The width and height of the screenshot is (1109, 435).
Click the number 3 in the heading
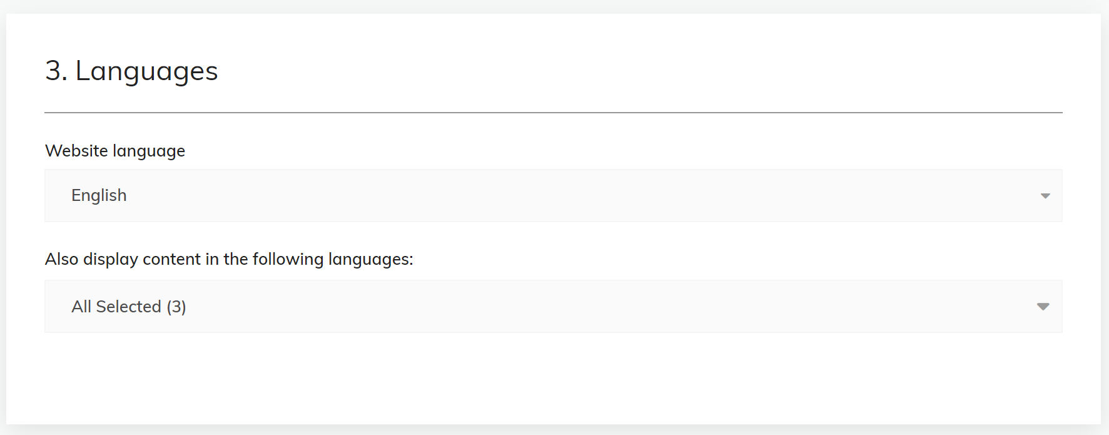coord(53,71)
